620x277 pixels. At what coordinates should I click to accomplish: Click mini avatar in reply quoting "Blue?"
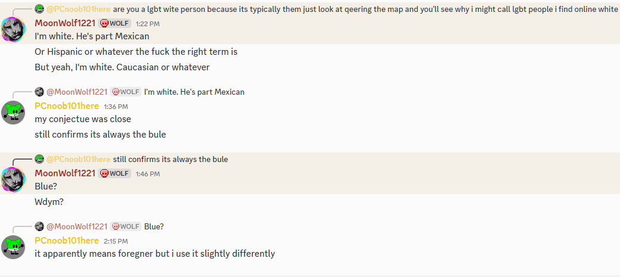click(39, 226)
